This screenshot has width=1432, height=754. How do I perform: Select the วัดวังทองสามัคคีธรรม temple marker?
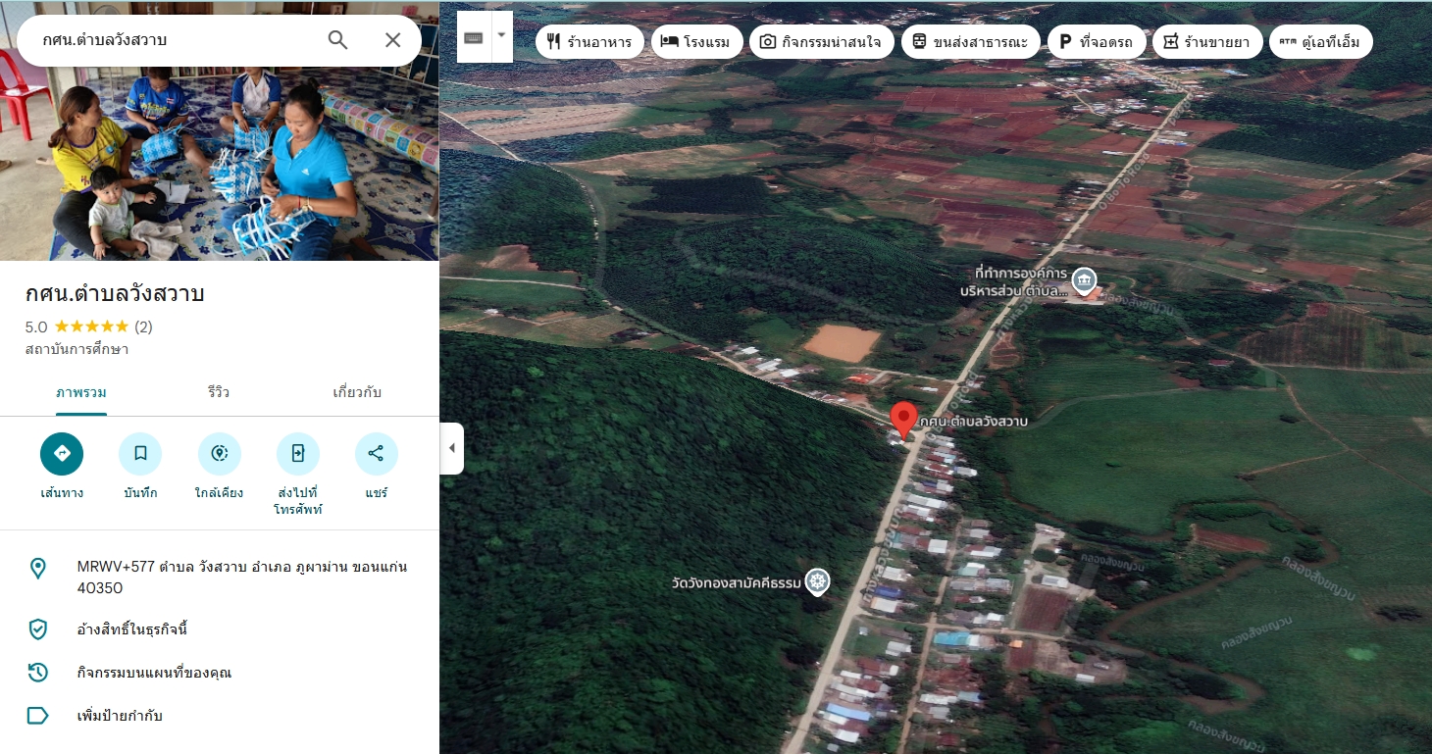(817, 582)
